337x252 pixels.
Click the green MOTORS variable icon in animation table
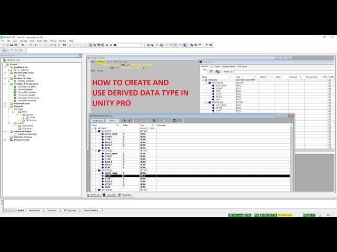point(96,128)
